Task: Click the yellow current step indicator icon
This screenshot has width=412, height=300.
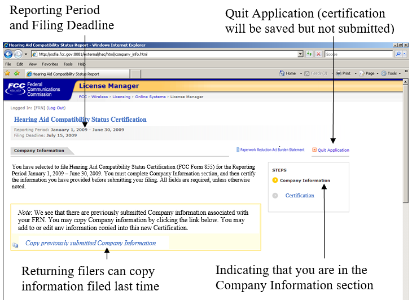Action: click(275, 180)
